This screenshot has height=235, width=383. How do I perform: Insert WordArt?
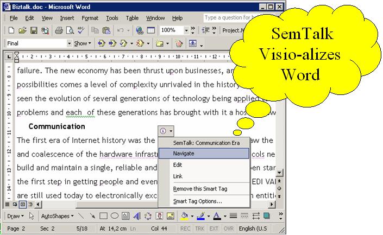137,216
